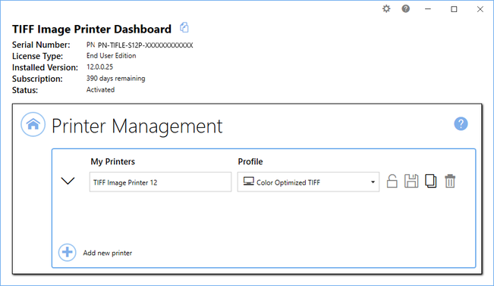Open settings via the gear icon

click(x=386, y=9)
